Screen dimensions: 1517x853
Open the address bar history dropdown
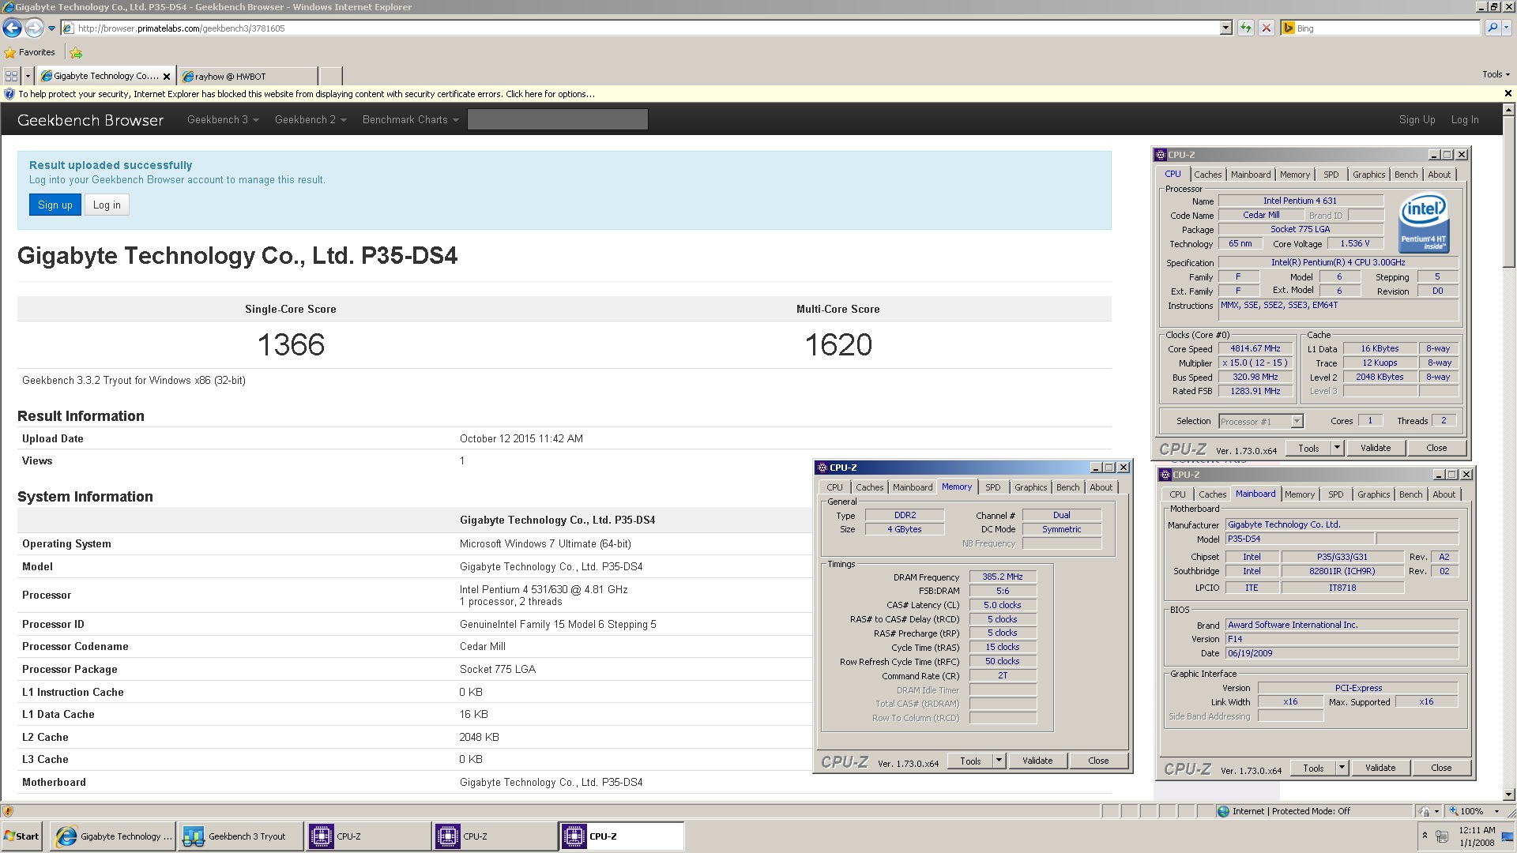pos(1225,28)
